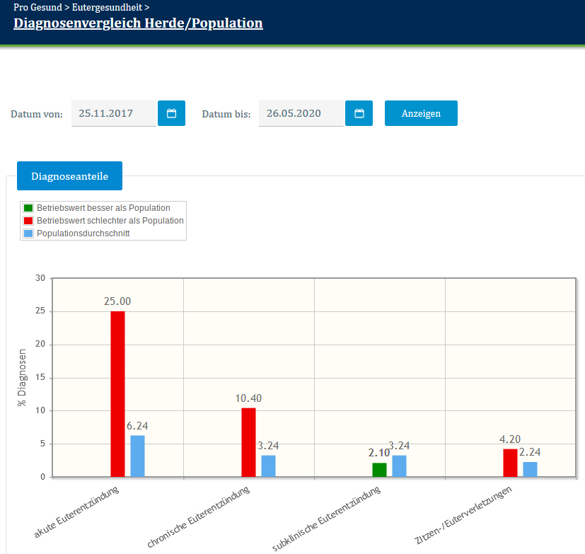This screenshot has width=585, height=554.
Task: Go to Pro Gesund in the breadcrumb
Action: [x=37, y=7]
